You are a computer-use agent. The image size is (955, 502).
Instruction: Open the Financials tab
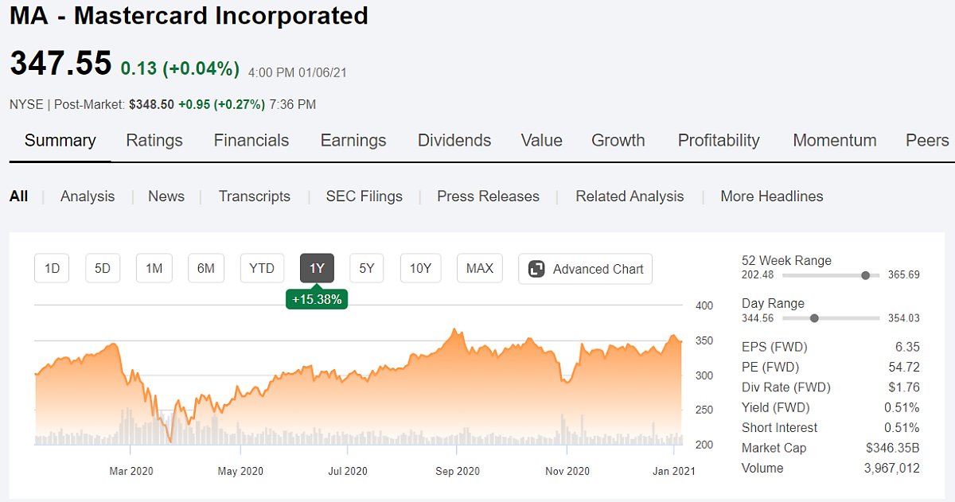click(251, 141)
